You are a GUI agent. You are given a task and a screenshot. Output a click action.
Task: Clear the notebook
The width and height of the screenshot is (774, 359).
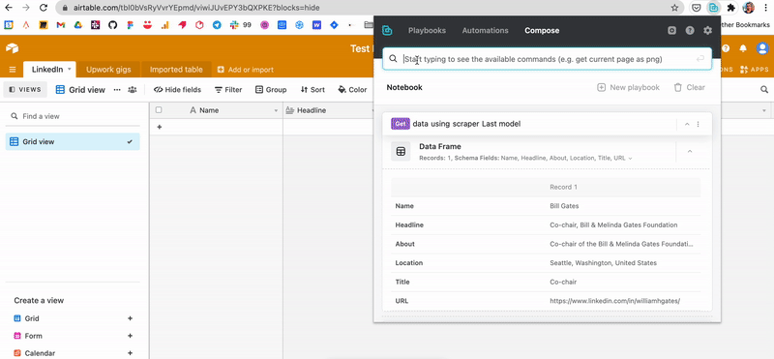click(x=690, y=87)
